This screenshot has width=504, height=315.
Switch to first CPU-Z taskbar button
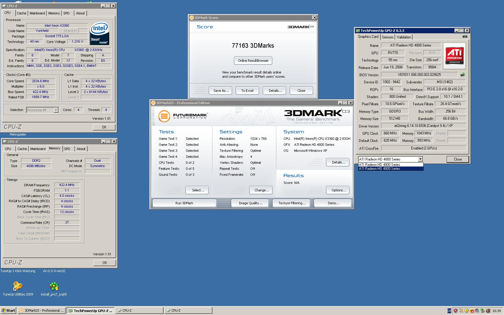tap(139, 310)
